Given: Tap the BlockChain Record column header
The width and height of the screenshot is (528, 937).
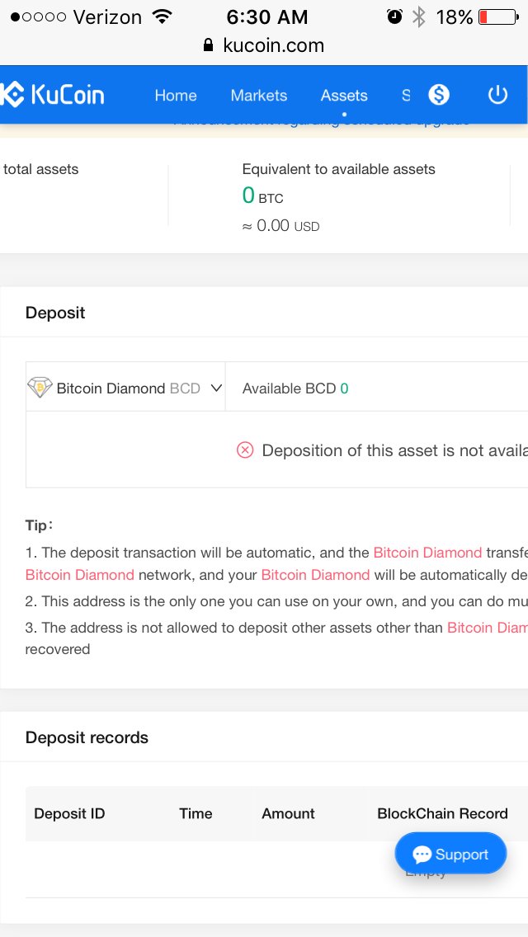Looking at the screenshot, I should click(442, 813).
